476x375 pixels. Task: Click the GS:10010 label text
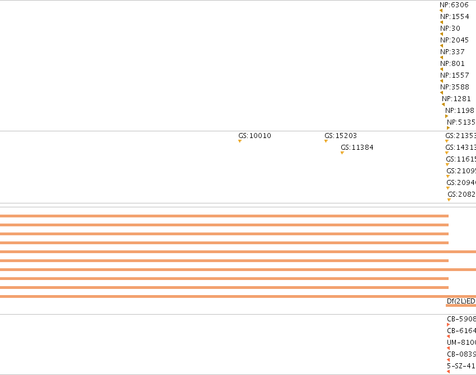coord(255,136)
